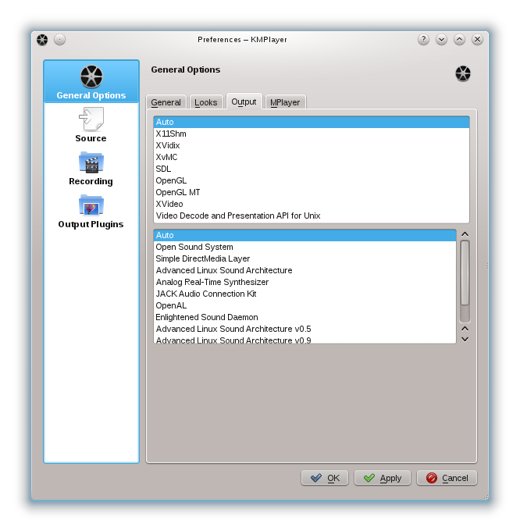Click the help question mark button

tap(423, 40)
